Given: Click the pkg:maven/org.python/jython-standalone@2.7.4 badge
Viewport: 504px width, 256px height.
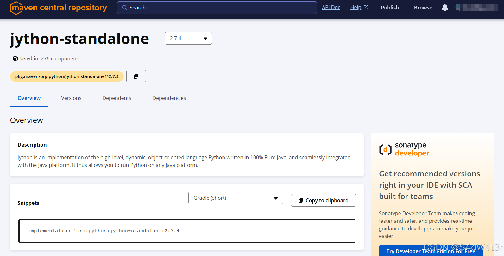Looking at the screenshot, I should [x=67, y=76].
